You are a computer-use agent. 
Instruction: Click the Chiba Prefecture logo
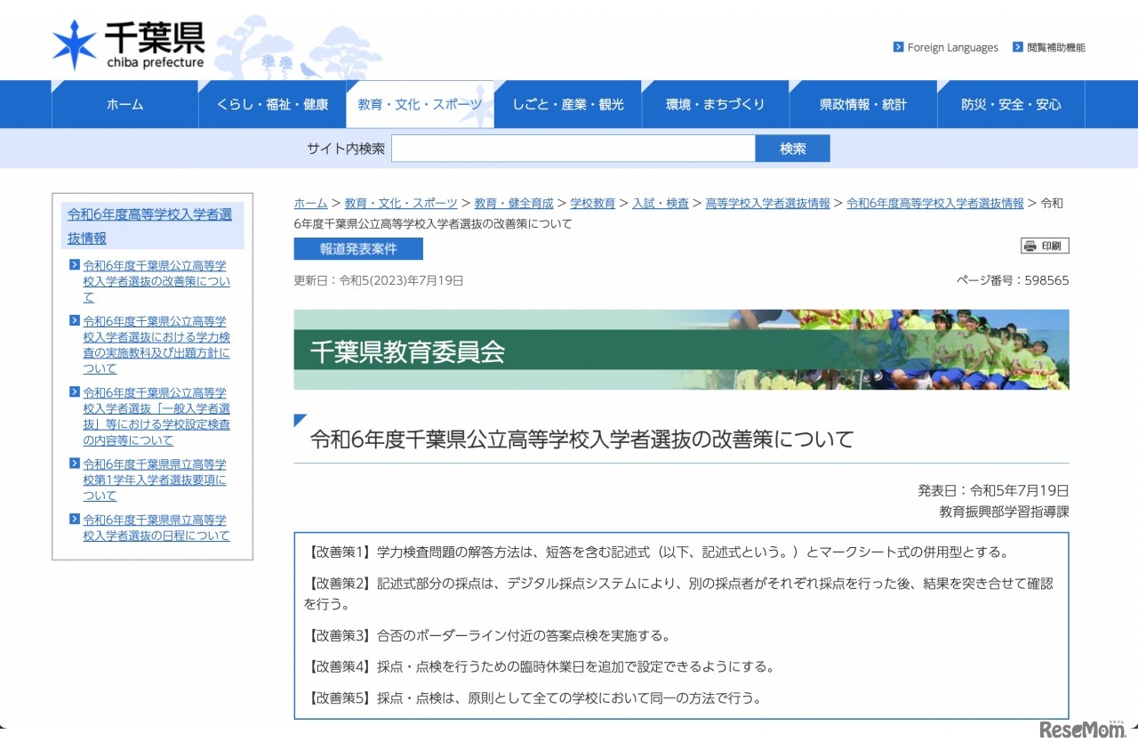click(130, 39)
